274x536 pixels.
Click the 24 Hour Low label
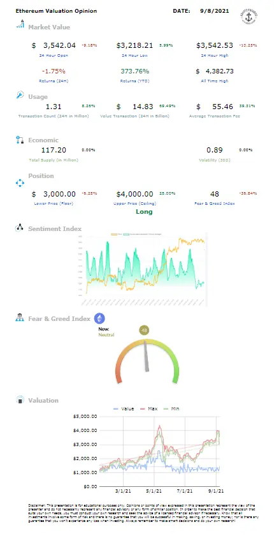pyautogui.click(x=135, y=56)
